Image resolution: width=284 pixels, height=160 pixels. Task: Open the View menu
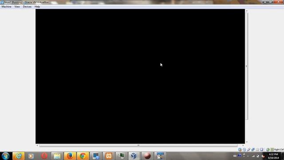[17, 7]
